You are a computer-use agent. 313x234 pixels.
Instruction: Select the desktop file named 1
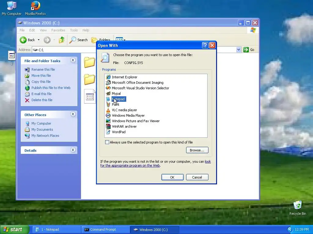click(x=12, y=58)
